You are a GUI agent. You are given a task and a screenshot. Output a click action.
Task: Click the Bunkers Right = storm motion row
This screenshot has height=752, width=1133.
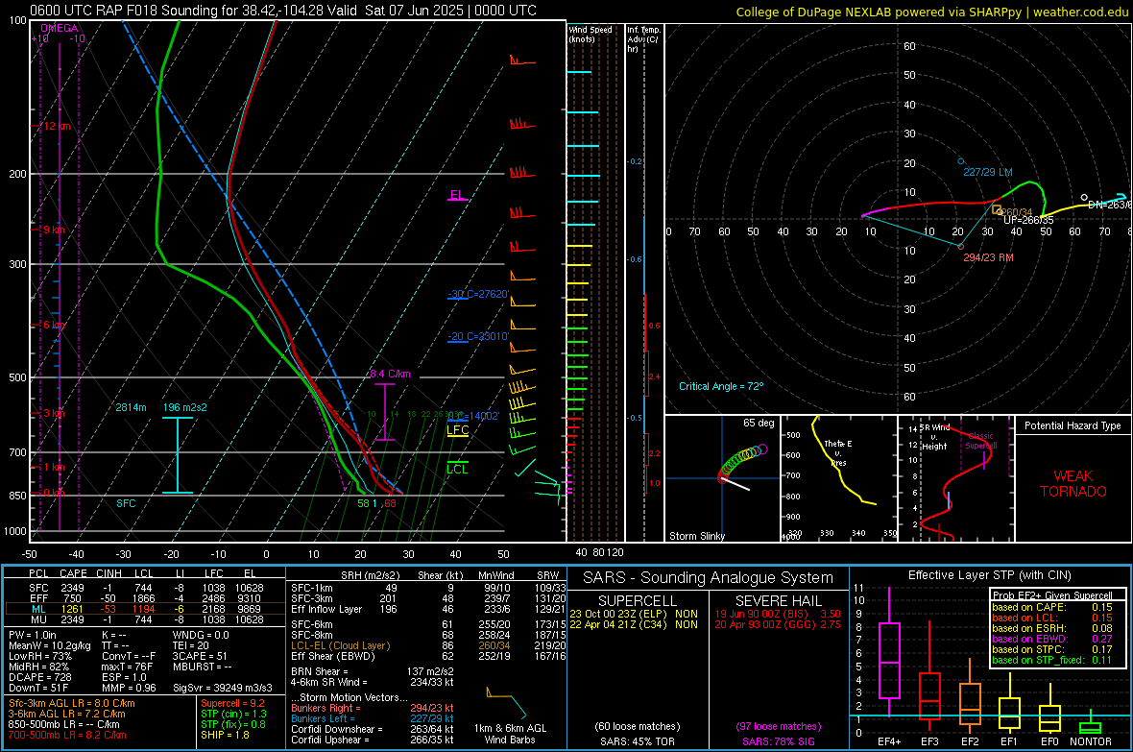pos(373,708)
